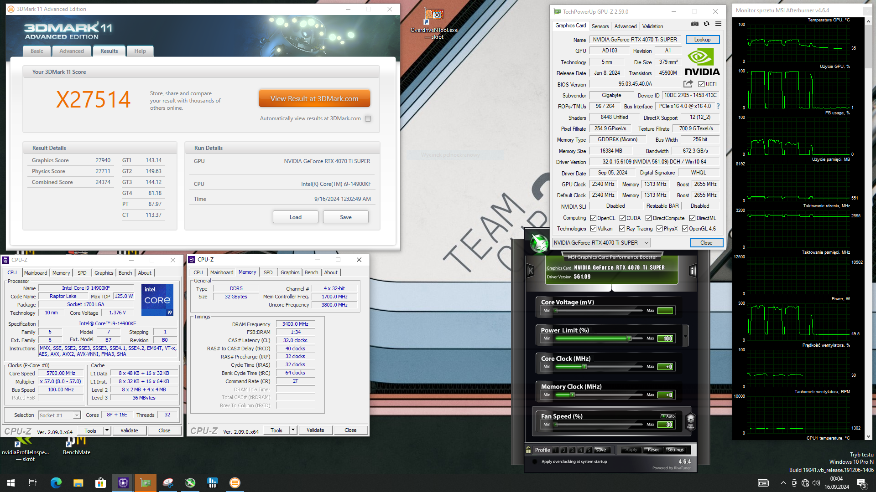Screen dimensions: 876x492
Task: Toggle the Vulkan checkbox
Action: coord(593,229)
